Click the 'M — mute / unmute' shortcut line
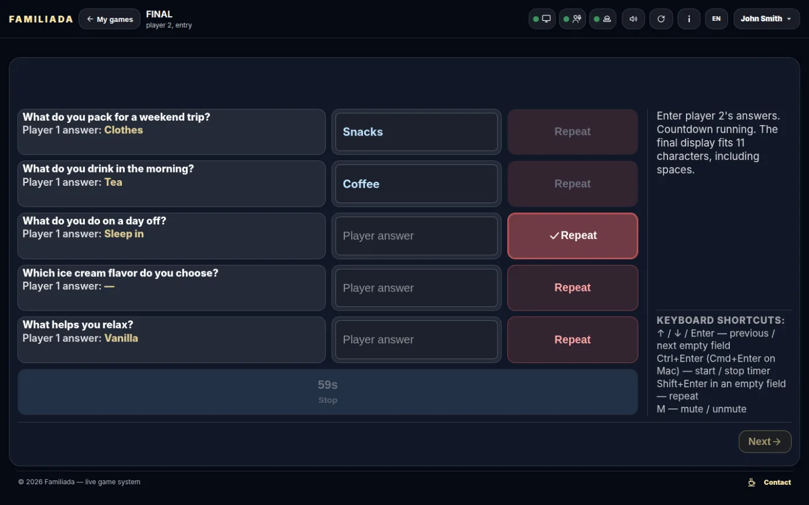 [x=702, y=409]
